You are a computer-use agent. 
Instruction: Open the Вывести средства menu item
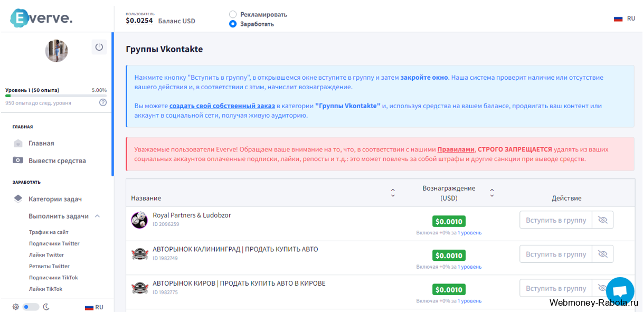click(x=57, y=160)
